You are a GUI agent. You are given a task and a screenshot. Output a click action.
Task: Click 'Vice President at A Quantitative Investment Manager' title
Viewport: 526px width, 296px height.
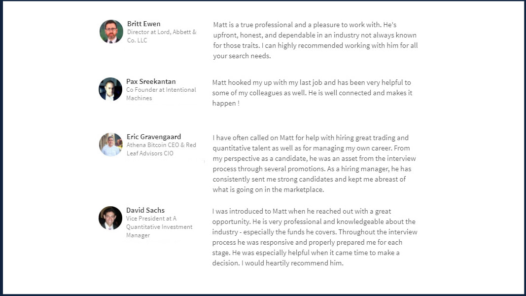pos(159,227)
